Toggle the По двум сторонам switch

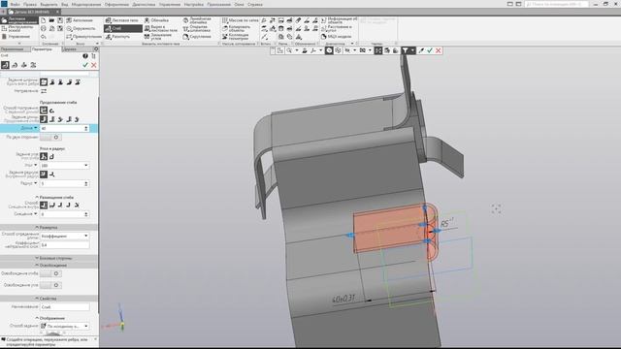click(51, 137)
